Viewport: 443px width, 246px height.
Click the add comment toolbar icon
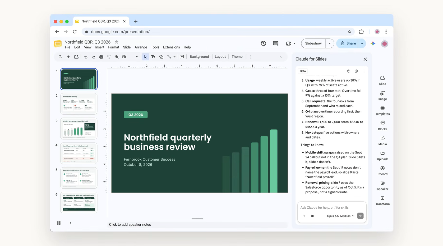coord(182,57)
